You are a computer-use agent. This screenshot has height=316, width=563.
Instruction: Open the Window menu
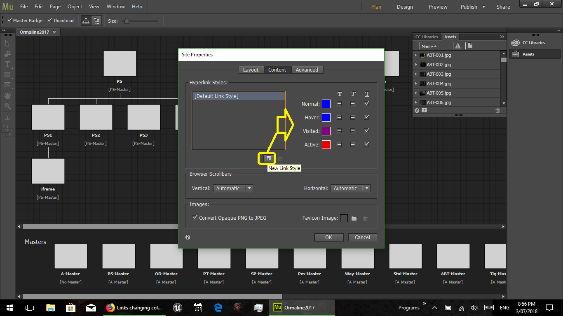[115, 7]
